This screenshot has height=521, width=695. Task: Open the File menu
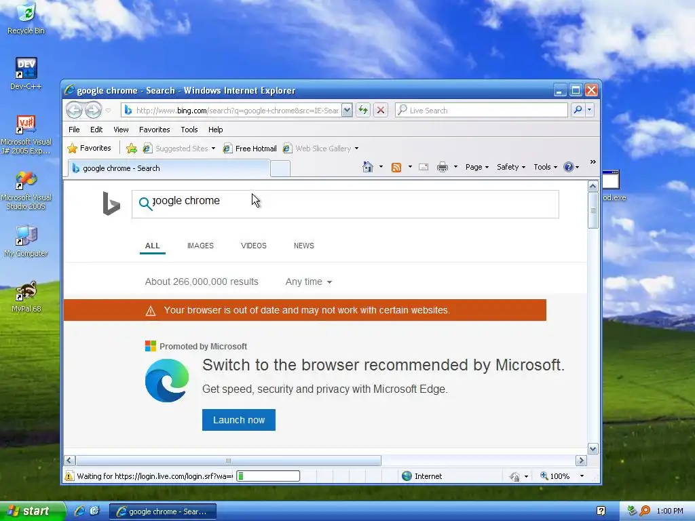pos(74,130)
